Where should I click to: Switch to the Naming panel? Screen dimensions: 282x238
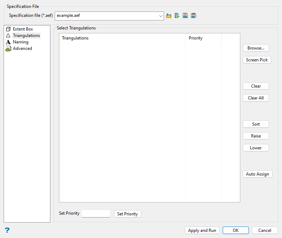[21, 42]
